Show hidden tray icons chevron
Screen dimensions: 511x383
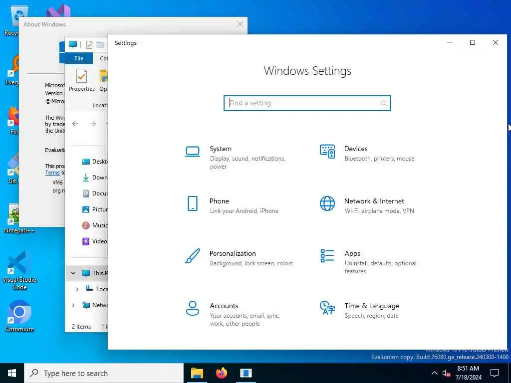click(435, 373)
